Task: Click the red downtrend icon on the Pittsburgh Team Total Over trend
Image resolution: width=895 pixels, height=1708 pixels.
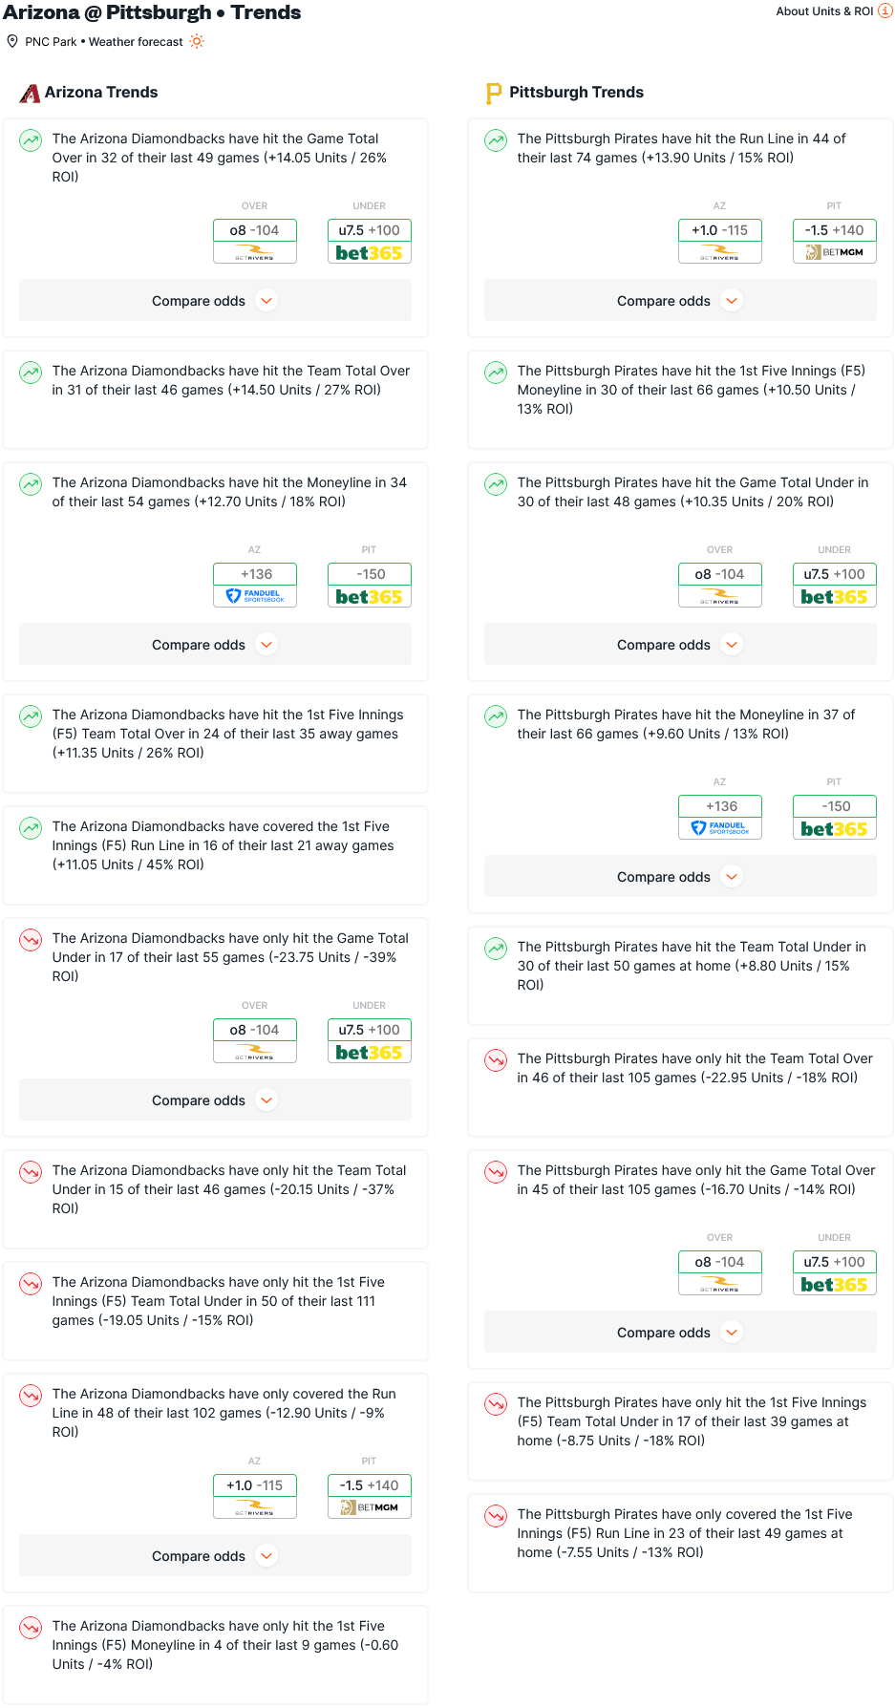Action: point(496,1060)
